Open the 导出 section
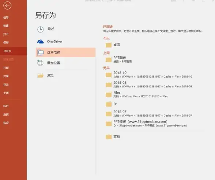Viewport: 215px width, 180px height. pyautogui.click(x=6, y=85)
